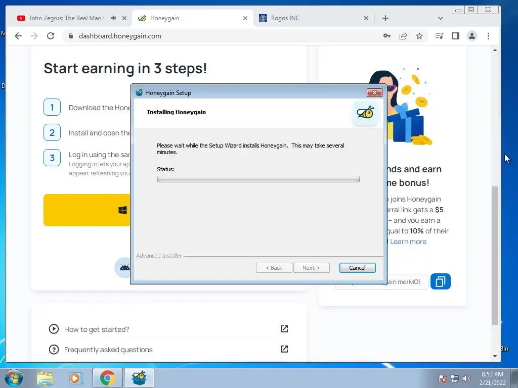Image resolution: width=518 pixels, height=388 pixels.
Task: Click the disabled Next button in setup
Action: pyautogui.click(x=311, y=268)
